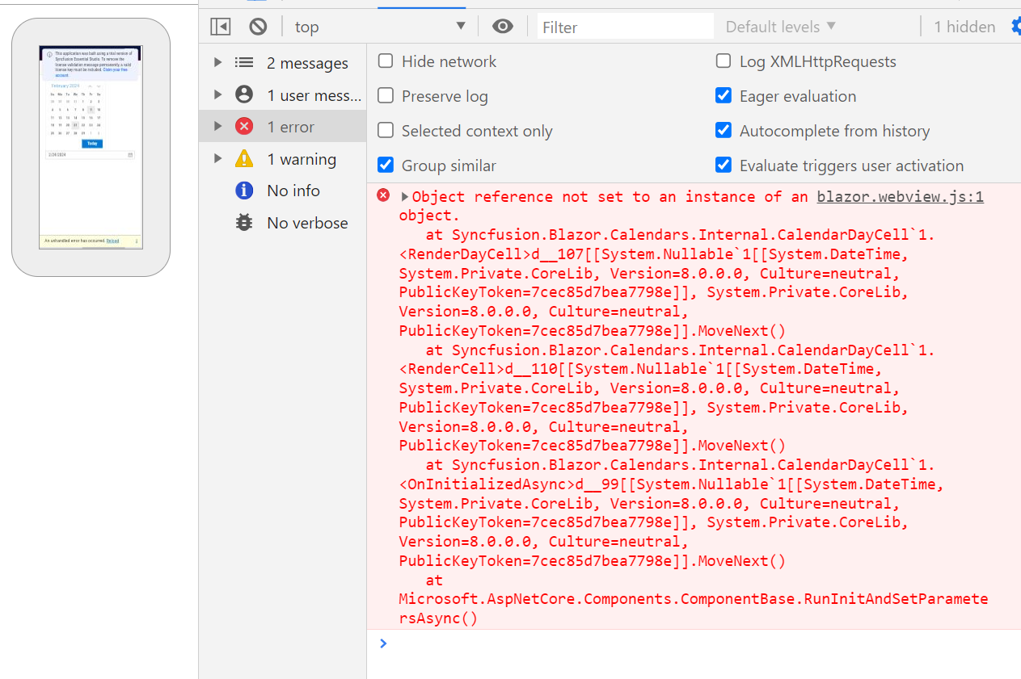Enable the Hide network checkbox
The height and width of the screenshot is (679, 1021).
coord(386,61)
